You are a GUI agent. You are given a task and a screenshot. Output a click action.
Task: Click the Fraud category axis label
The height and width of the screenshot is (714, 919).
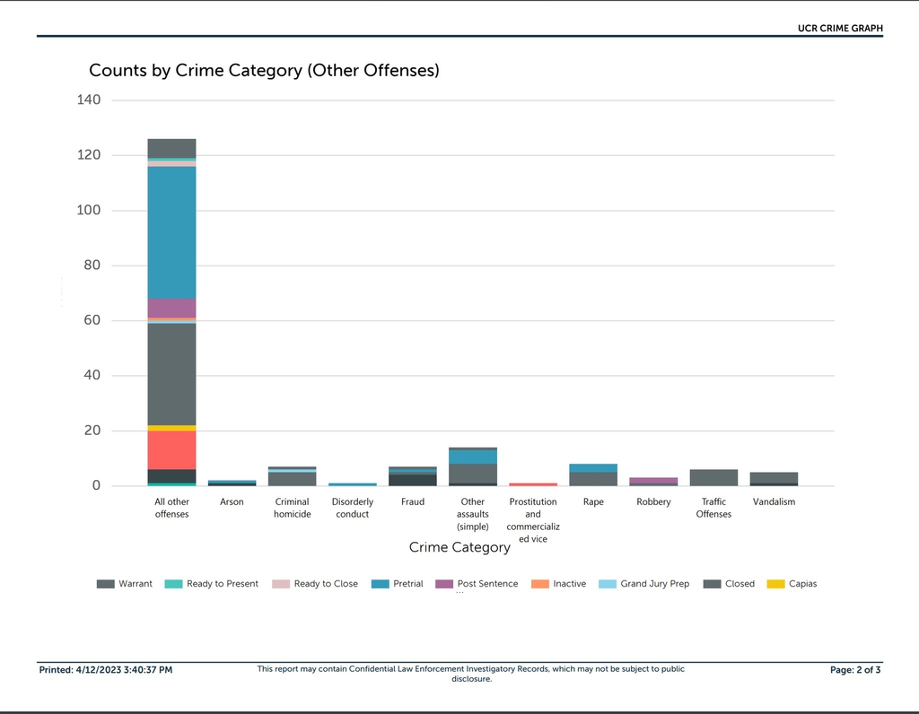point(413,502)
